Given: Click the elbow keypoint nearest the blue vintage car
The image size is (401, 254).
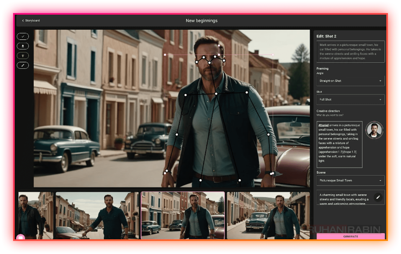Looking at the screenshot, I should [177, 134].
